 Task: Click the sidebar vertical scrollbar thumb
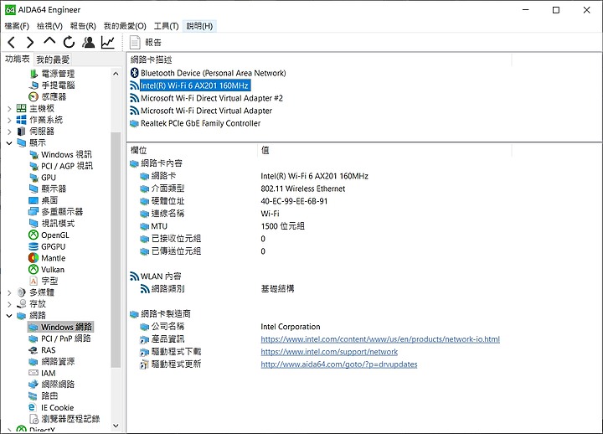116,250
